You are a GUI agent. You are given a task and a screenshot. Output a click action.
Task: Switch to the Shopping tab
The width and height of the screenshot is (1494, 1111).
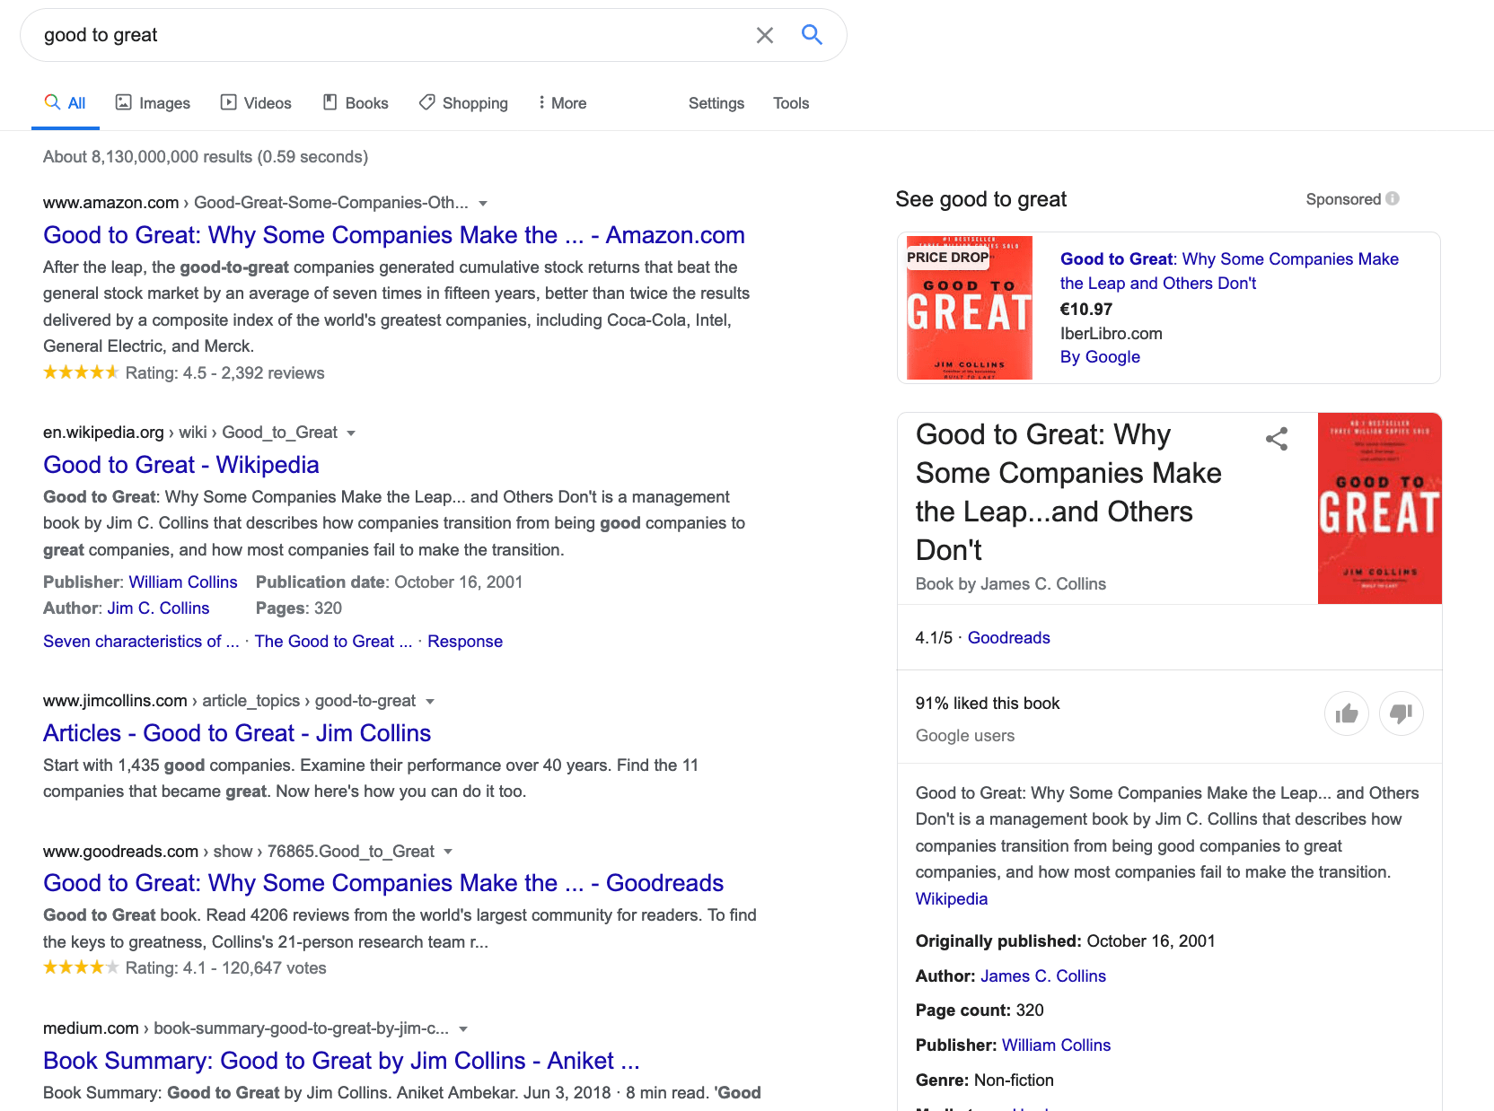(x=463, y=103)
